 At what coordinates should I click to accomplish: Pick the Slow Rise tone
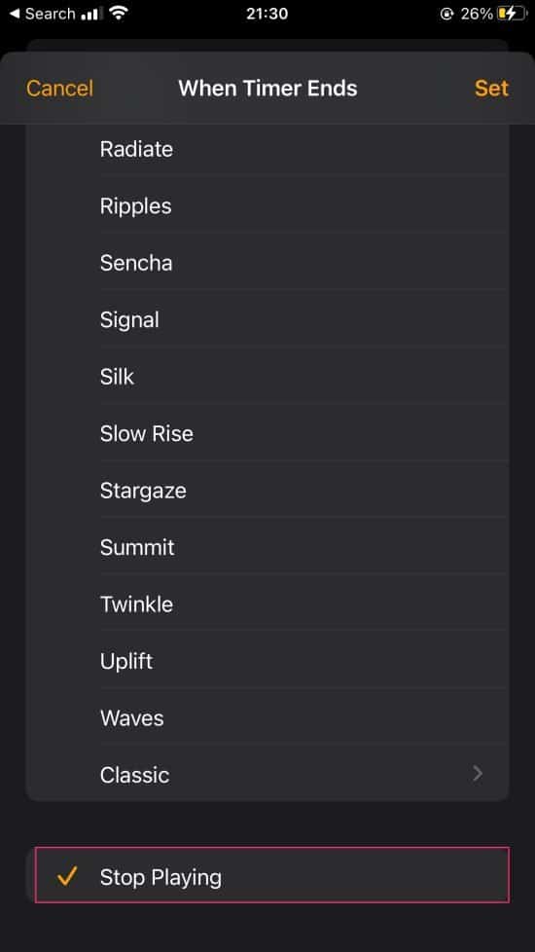[x=267, y=433]
